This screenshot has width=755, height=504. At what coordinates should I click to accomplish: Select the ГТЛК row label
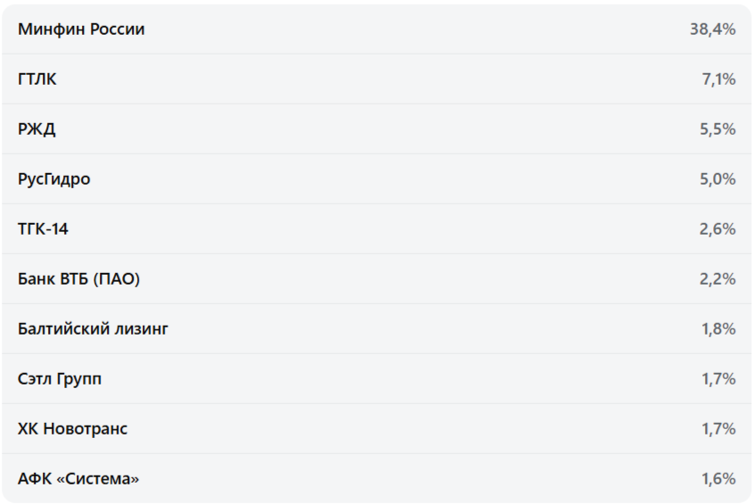(37, 79)
